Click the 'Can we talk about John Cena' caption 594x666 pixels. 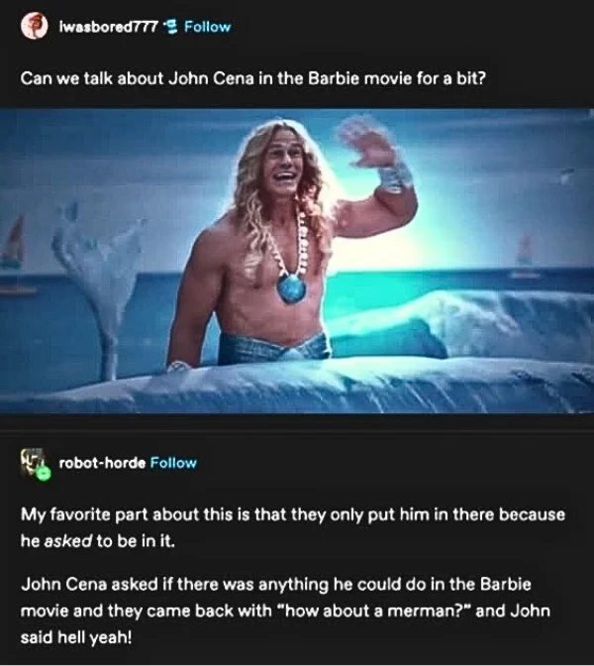(252, 79)
